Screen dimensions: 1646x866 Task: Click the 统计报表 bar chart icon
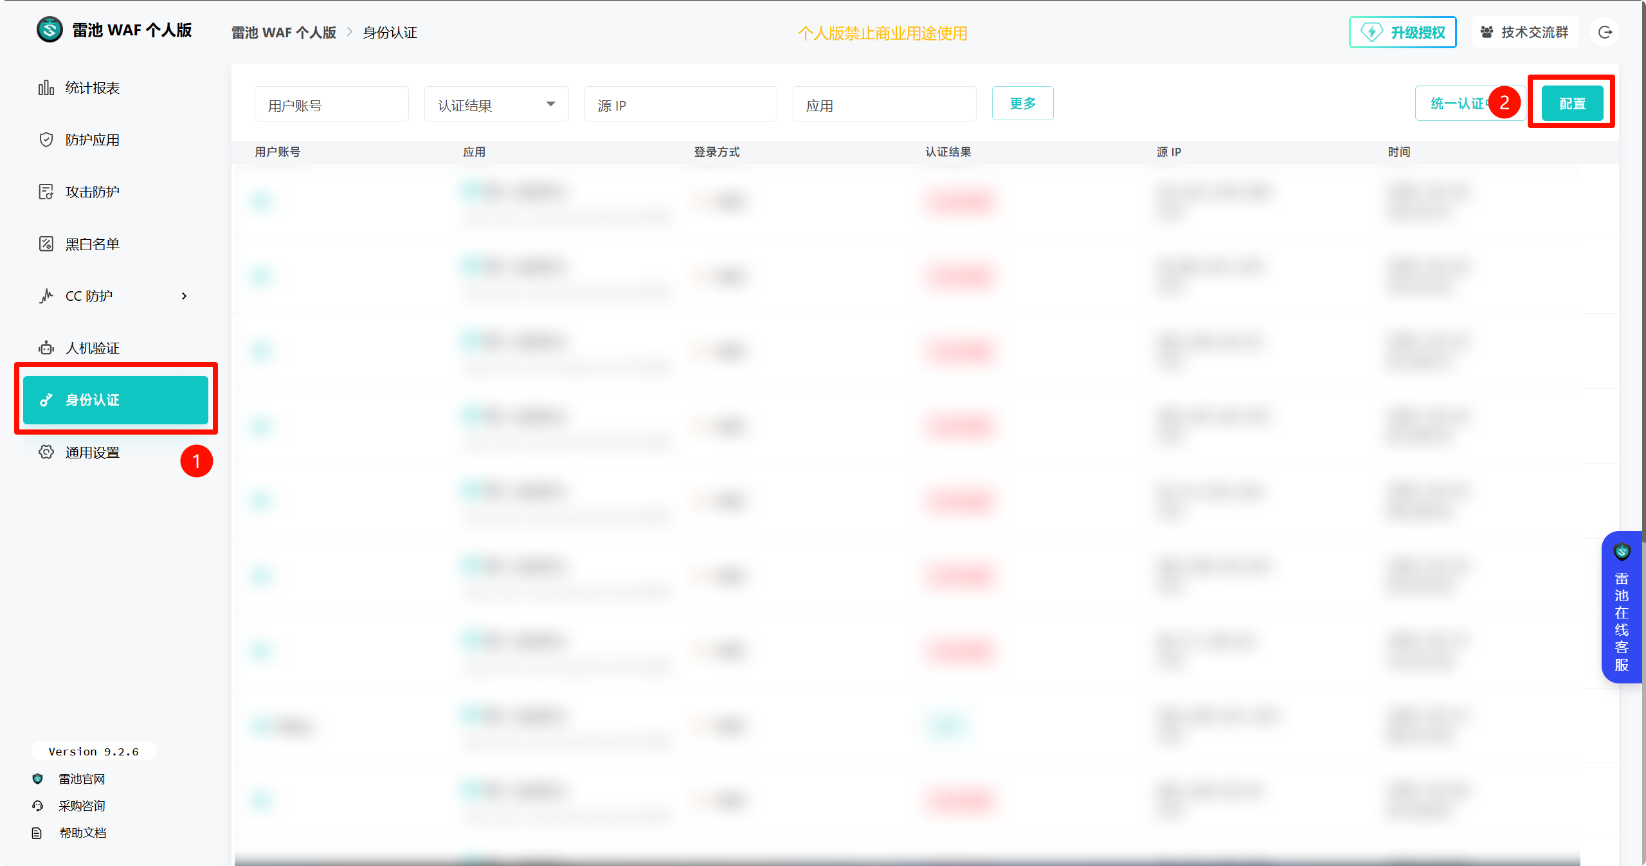tap(46, 87)
